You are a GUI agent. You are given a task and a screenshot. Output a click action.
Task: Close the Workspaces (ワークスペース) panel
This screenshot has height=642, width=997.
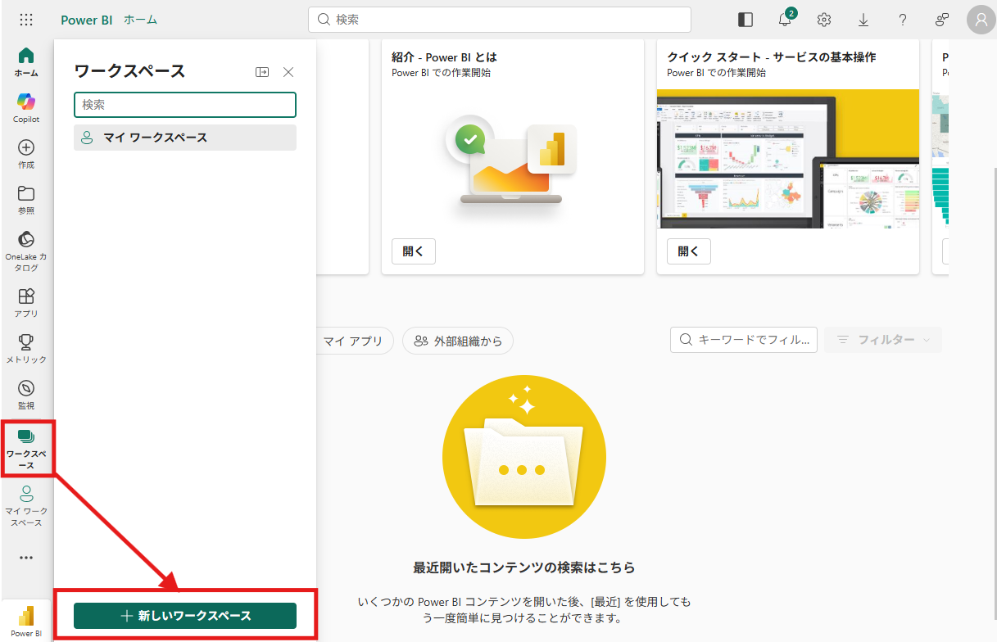[288, 72]
